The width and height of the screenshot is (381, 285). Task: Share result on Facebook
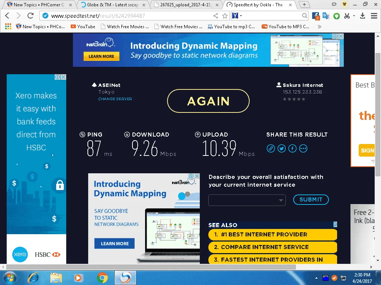coord(292,148)
